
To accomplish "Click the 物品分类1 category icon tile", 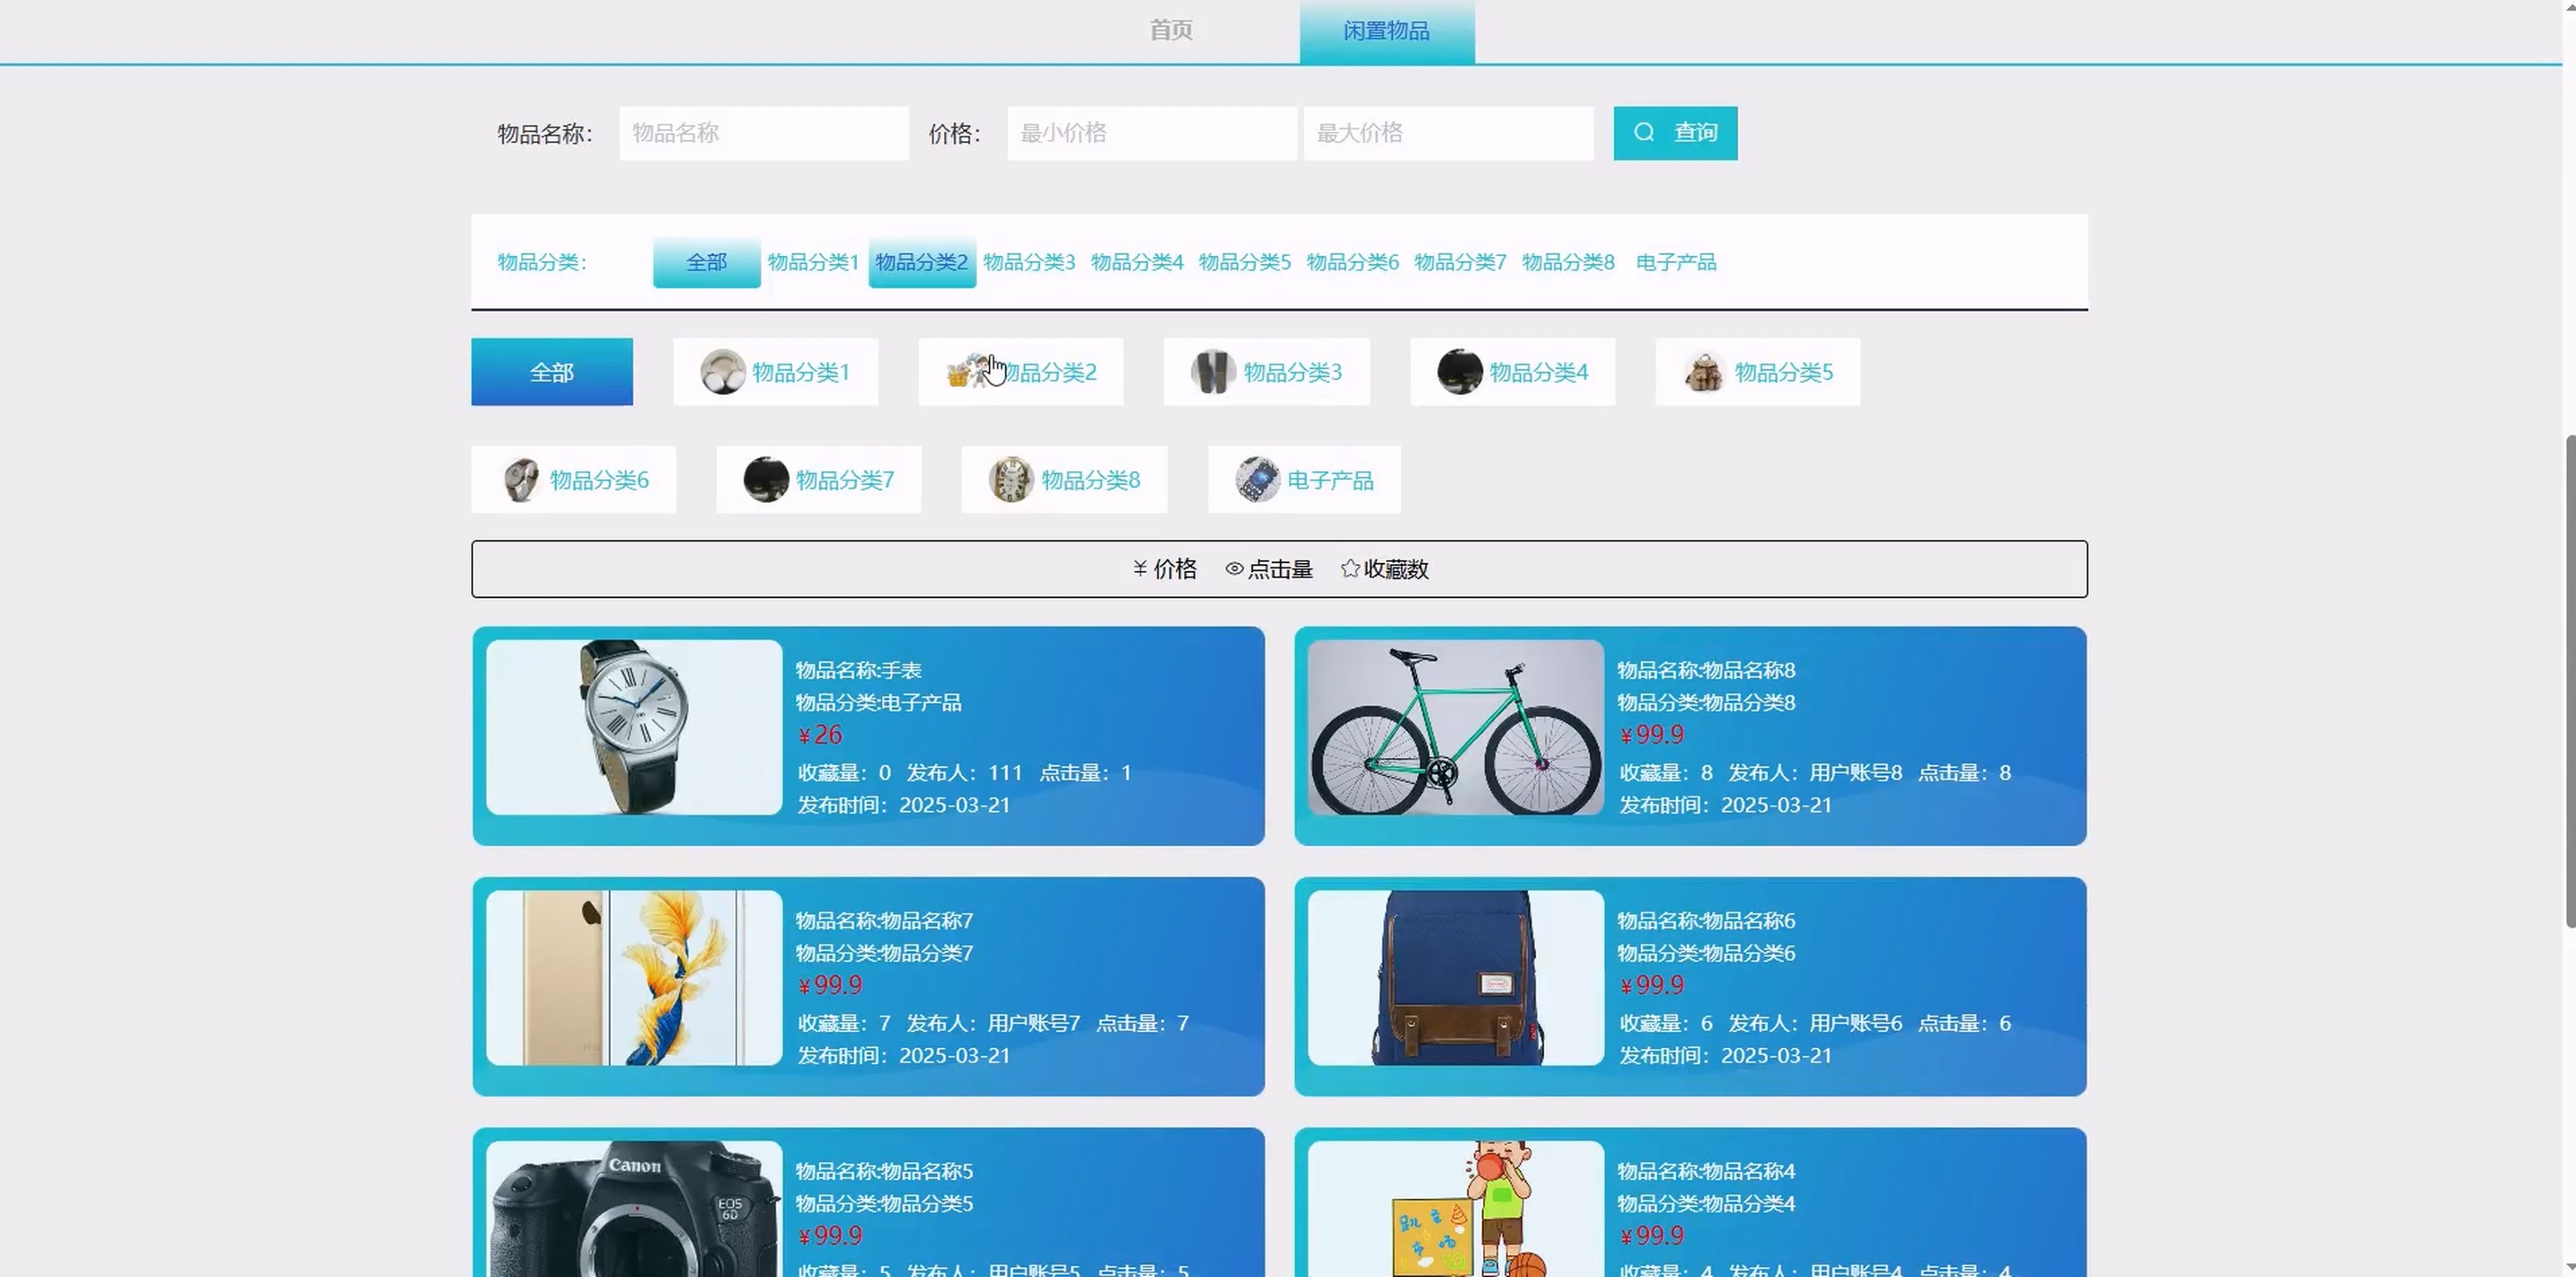I will tap(775, 372).
